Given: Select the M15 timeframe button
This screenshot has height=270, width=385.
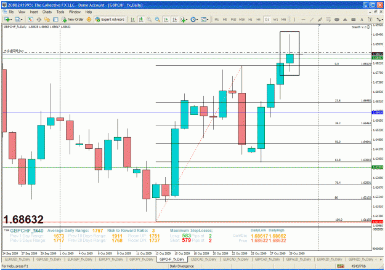Looking at the screenshot, I should (233, 19).
